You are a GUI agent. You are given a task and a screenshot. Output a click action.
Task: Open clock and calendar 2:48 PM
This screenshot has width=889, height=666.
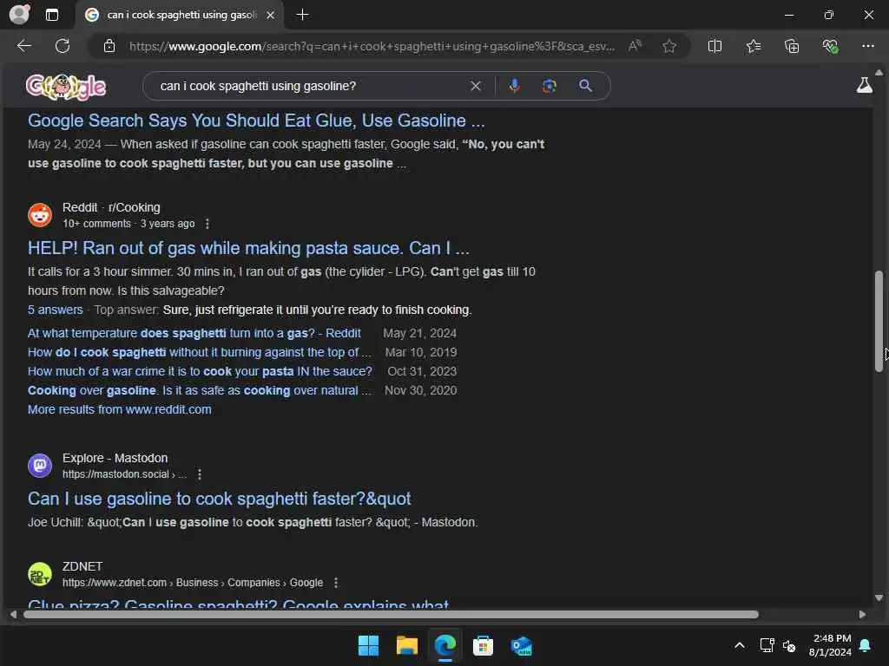[x=830, y=645]
